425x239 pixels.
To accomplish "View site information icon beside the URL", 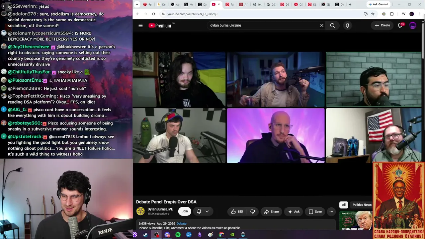I will pyautogui.click(x=163, y=14).
